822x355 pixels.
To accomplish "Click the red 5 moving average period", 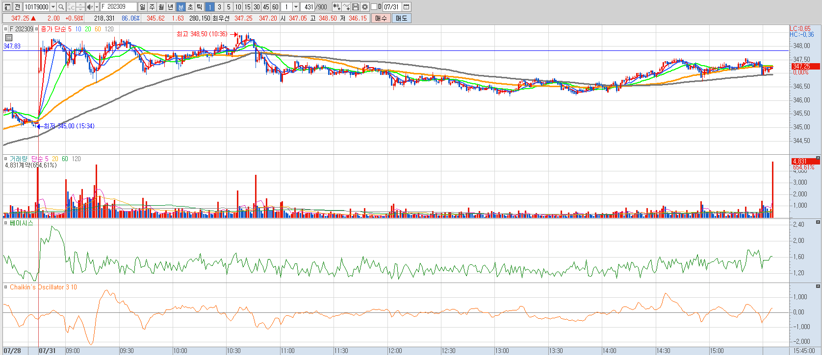I will [x=70, y=29].
